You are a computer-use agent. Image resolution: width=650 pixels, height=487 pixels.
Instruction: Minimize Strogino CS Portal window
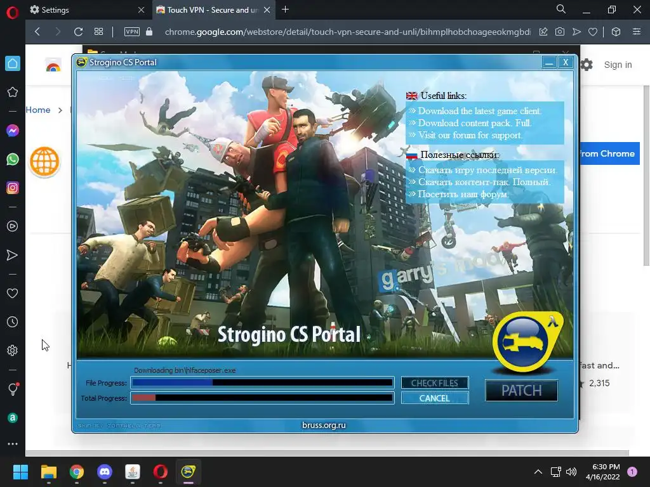point(549,63)
